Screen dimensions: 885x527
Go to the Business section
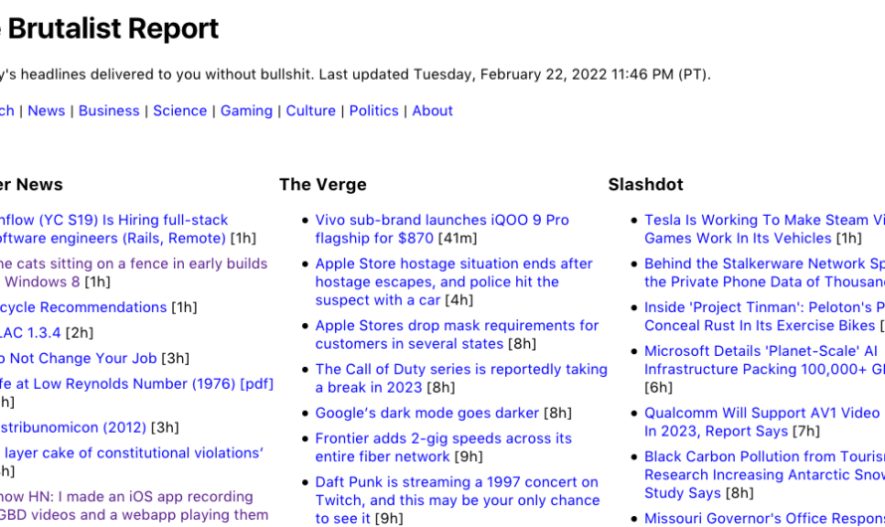tap(108, 110)
